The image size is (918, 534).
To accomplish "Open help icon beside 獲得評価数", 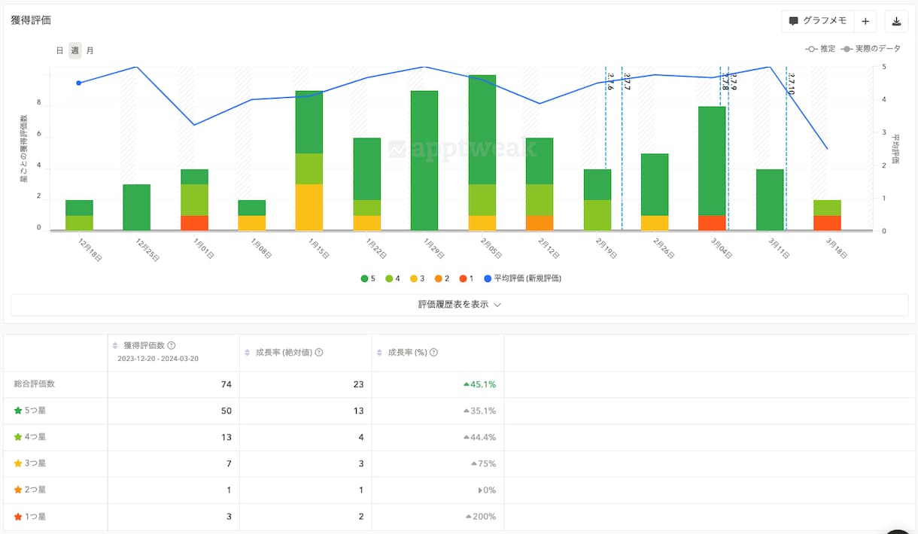I will [171, 345].
